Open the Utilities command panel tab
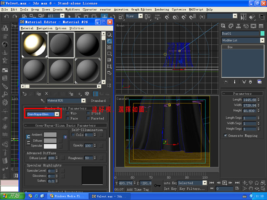267x200 pixels. (261, 26)
